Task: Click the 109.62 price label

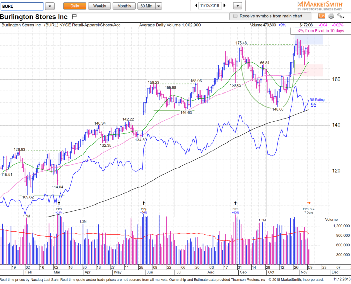Action: pos(28,197)
